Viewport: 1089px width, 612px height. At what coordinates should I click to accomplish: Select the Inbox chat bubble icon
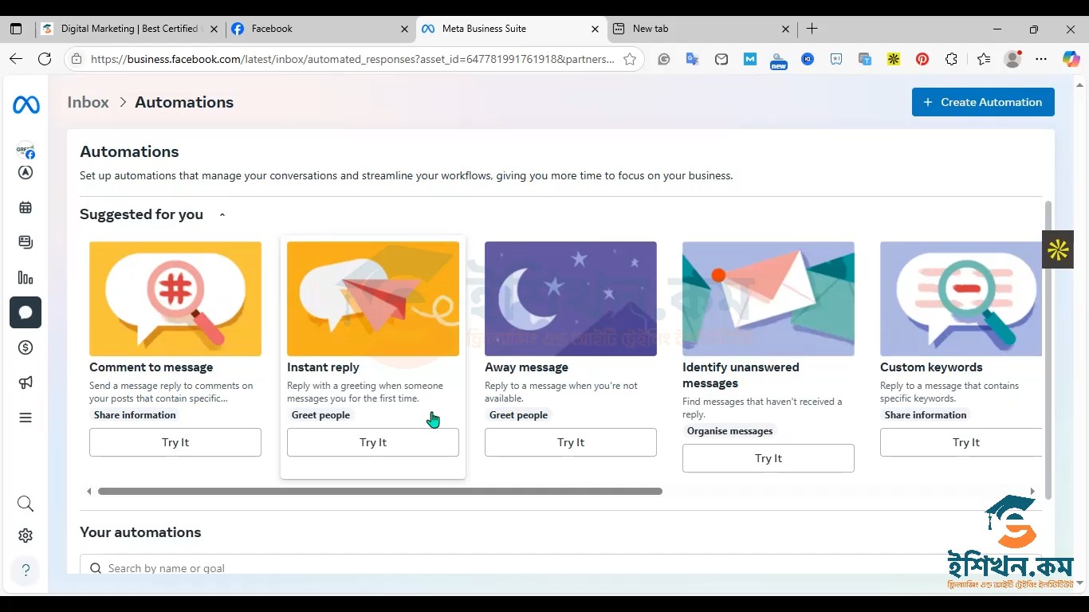[x=26, y=312]
